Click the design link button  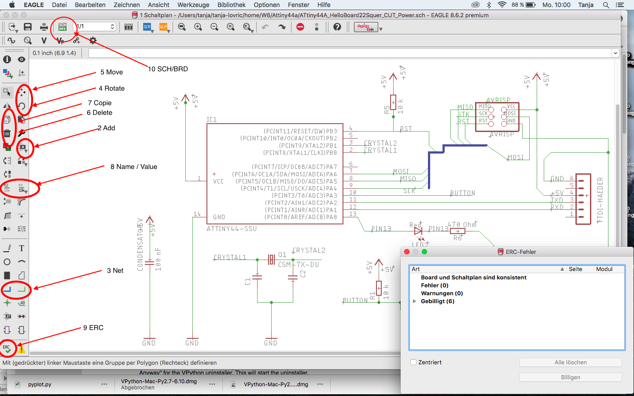366,27
